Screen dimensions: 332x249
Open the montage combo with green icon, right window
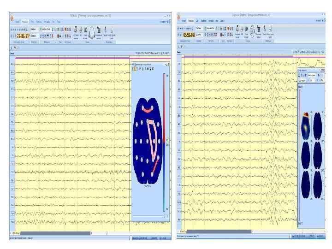(210, 28)
